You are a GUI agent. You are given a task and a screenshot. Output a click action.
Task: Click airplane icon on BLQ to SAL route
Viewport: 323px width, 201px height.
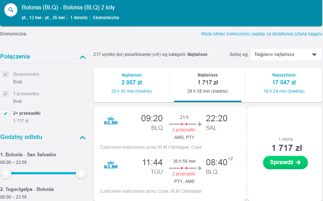200,124
